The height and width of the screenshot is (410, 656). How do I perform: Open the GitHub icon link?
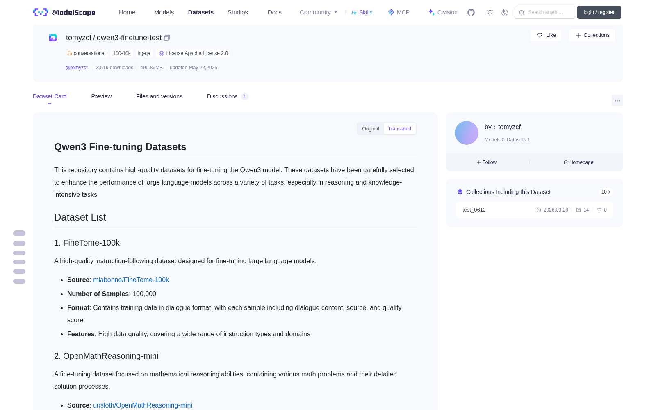pyautogui.click(x=471, y=12)
